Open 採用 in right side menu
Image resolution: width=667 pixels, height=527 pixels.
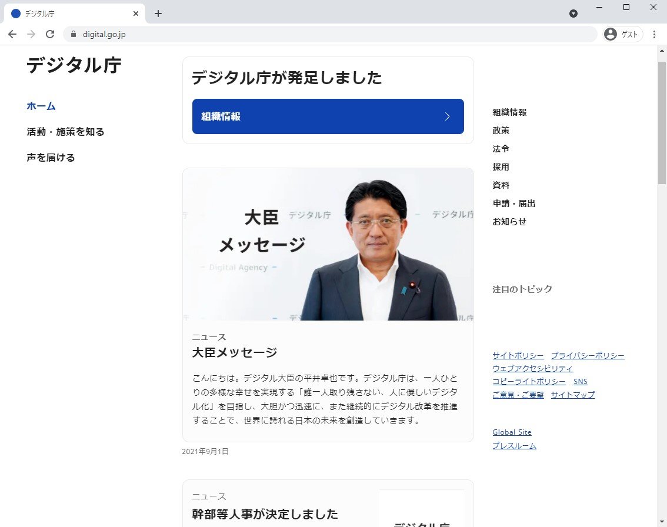tap(501, 167)
